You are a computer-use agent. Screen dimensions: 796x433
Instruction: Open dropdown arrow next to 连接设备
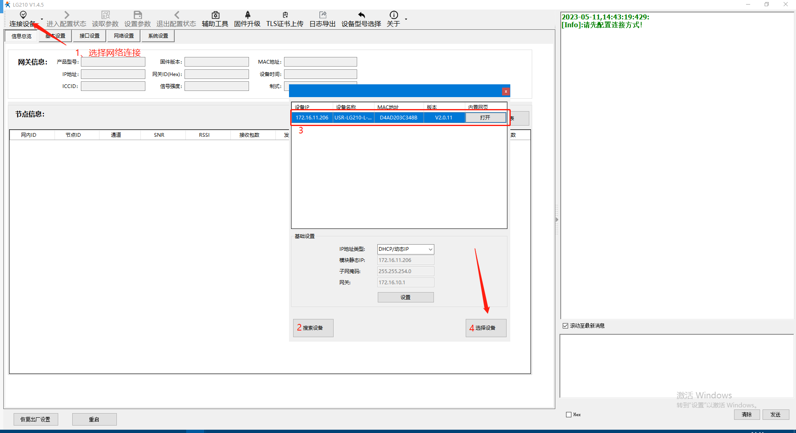(42, 19)
